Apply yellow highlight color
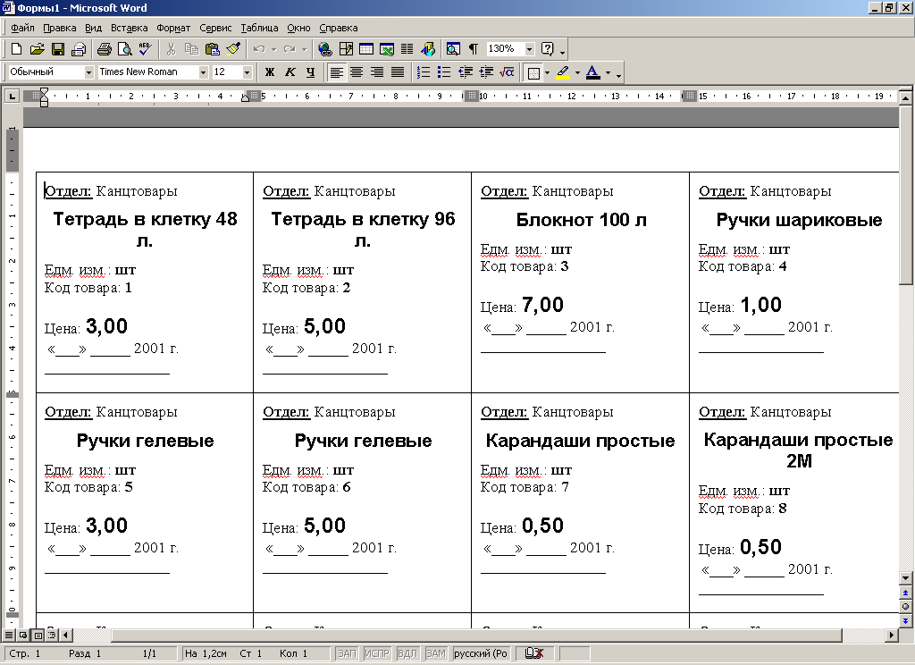The width and height of the screenshot is (915, 665). 563,72
